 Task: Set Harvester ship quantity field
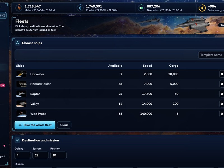click(x=222, y=74)
